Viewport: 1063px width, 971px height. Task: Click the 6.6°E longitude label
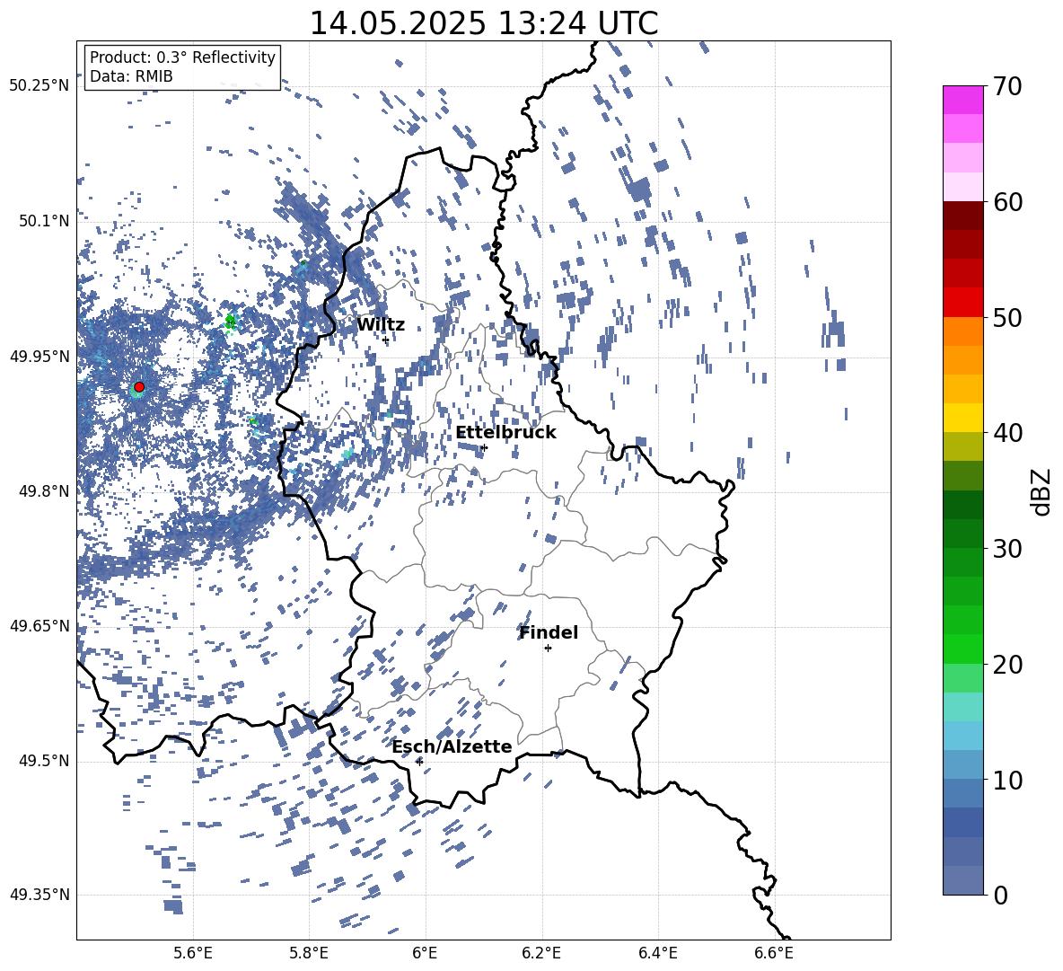[x=774, y=953]
